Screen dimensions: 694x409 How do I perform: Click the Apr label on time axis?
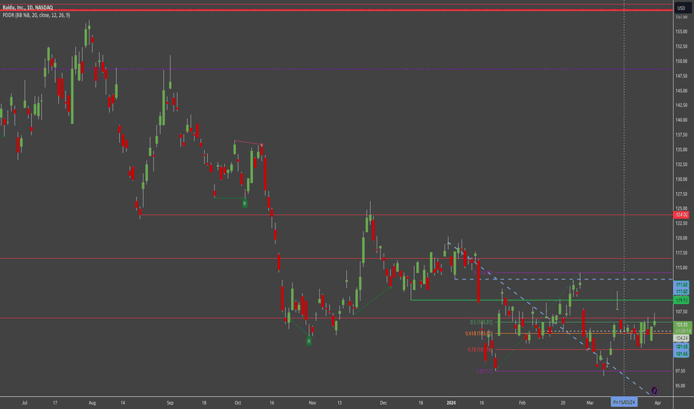point(658,403)
